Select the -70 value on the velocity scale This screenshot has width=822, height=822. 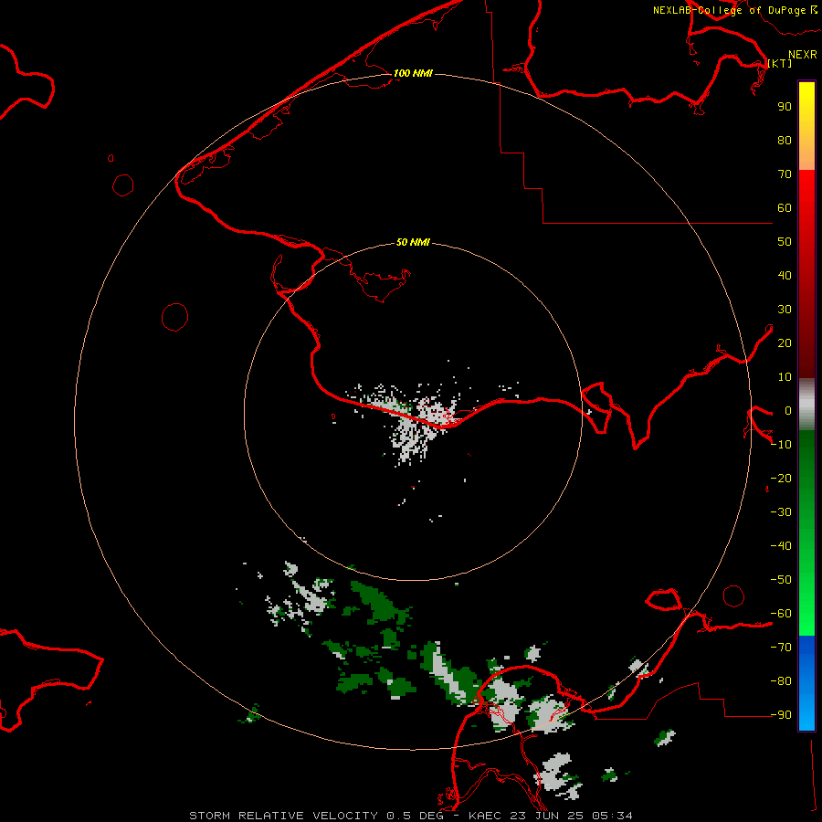781,648
